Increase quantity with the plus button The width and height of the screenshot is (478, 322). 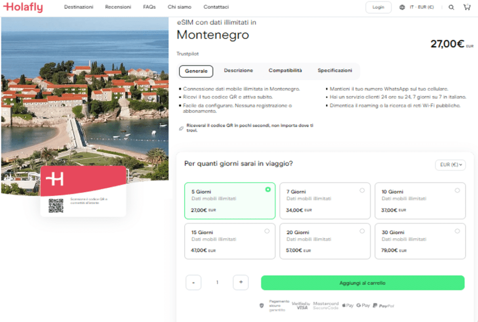[x=241, y=282]
